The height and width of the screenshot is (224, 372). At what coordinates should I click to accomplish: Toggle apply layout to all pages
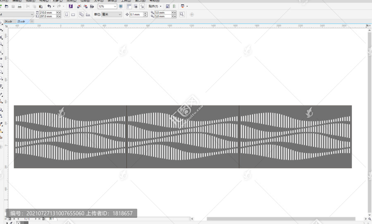point(81,14)
